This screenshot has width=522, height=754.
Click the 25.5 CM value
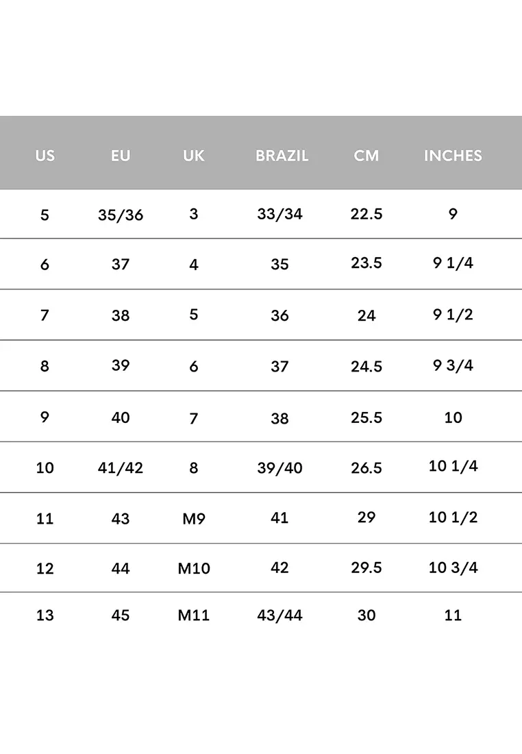(366, 417)
